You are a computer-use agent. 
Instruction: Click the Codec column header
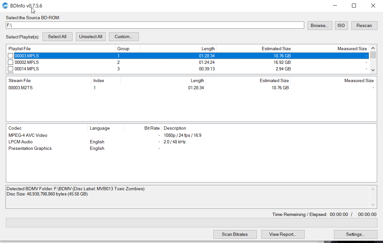[47, 128]
